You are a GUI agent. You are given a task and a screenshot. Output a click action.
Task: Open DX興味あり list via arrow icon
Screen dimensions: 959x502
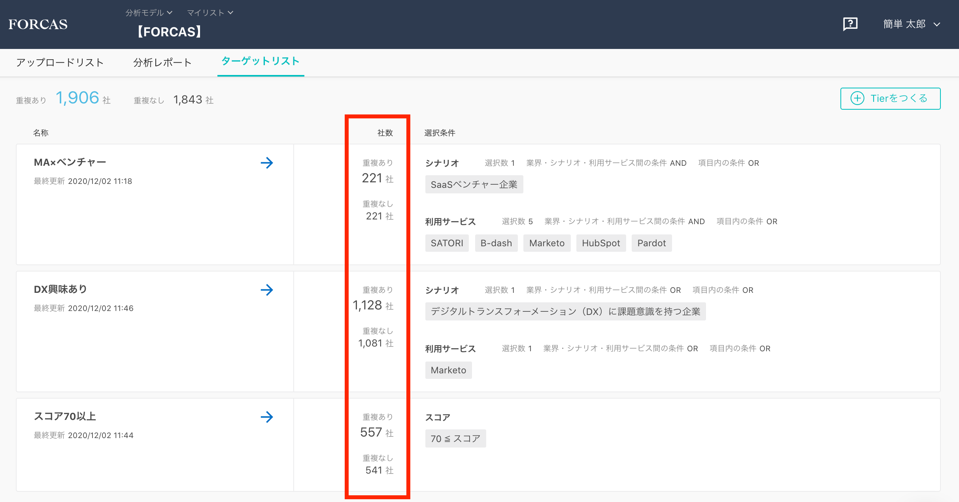267,290
